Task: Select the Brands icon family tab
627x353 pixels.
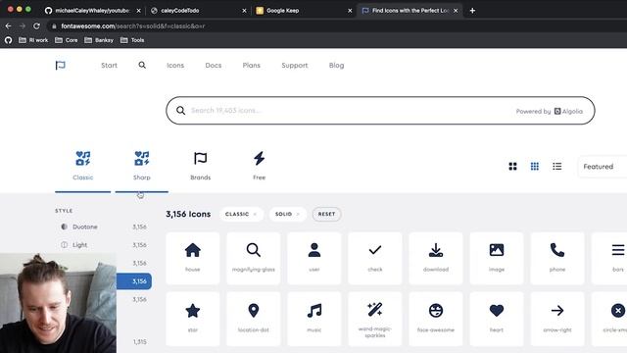Action: click(x=200, y=167)
